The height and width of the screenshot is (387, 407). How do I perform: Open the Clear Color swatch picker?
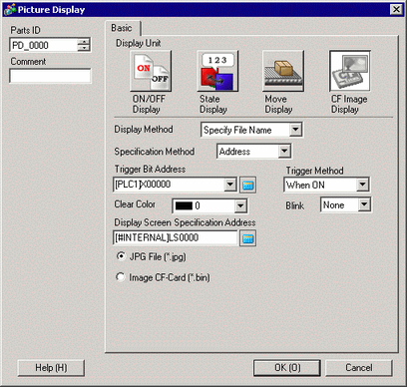point(209,205)
